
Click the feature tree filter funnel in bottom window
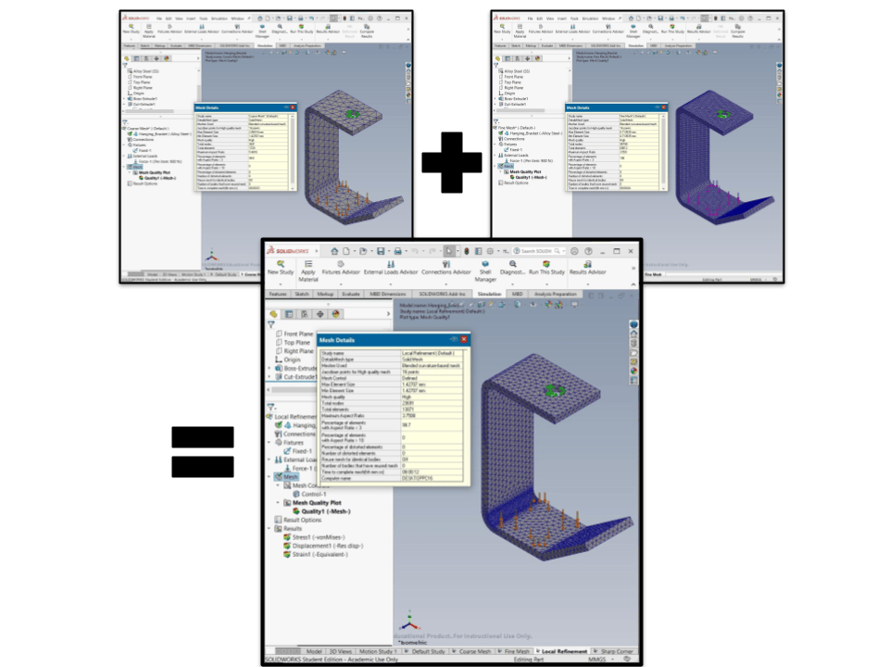[x=271, y=325]
